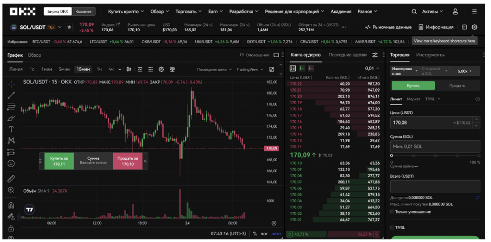Select the trend line drawing tool

[12, 95]
